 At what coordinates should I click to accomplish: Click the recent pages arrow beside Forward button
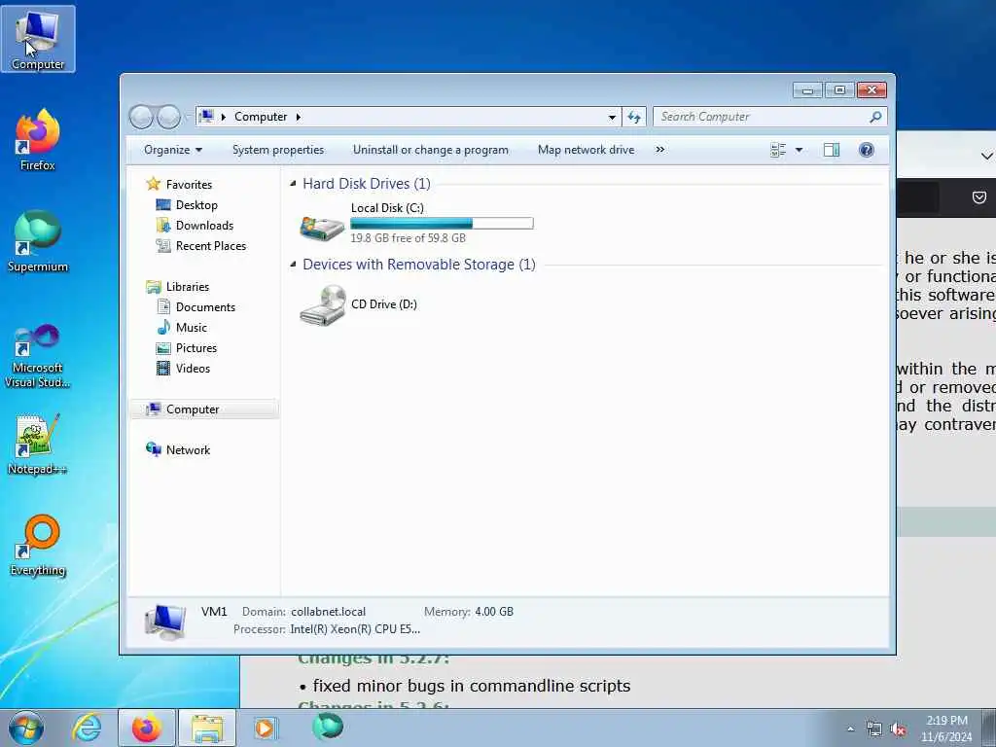188,118
